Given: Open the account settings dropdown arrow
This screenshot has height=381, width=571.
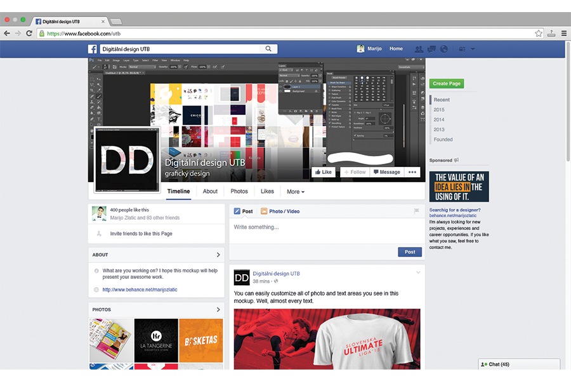Looking at the screenshot, I should click(x=473, y=49).
